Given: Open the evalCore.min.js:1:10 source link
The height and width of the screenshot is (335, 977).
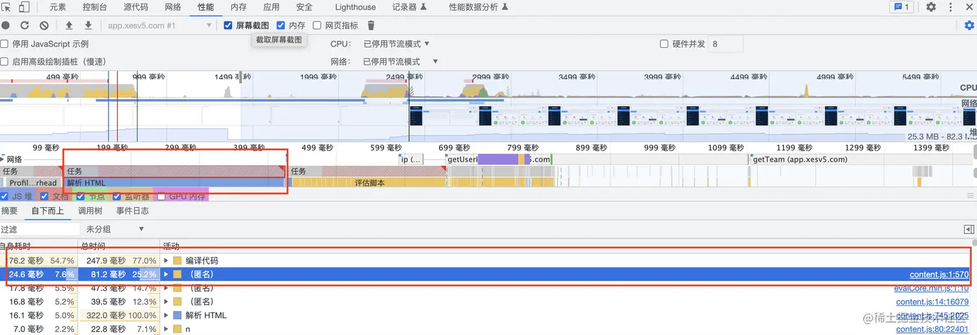Looking at the screenshot, I should (x=931, y=288).
